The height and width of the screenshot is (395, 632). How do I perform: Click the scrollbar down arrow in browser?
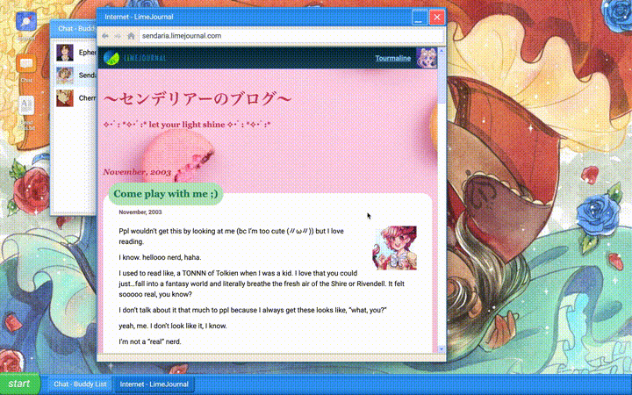pyautogui.click(x=442, y=348)
